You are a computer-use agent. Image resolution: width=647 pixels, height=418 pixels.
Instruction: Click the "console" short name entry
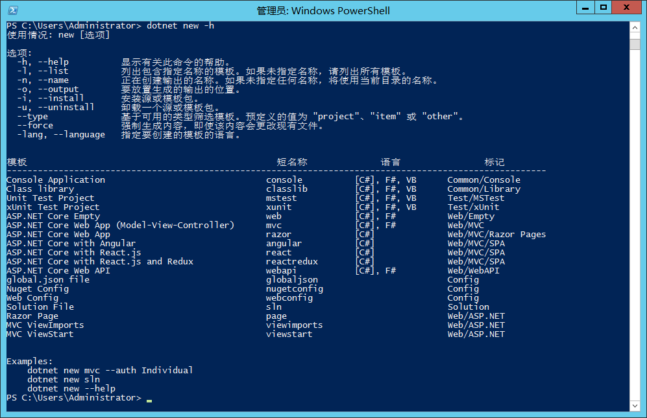(282, 180)
